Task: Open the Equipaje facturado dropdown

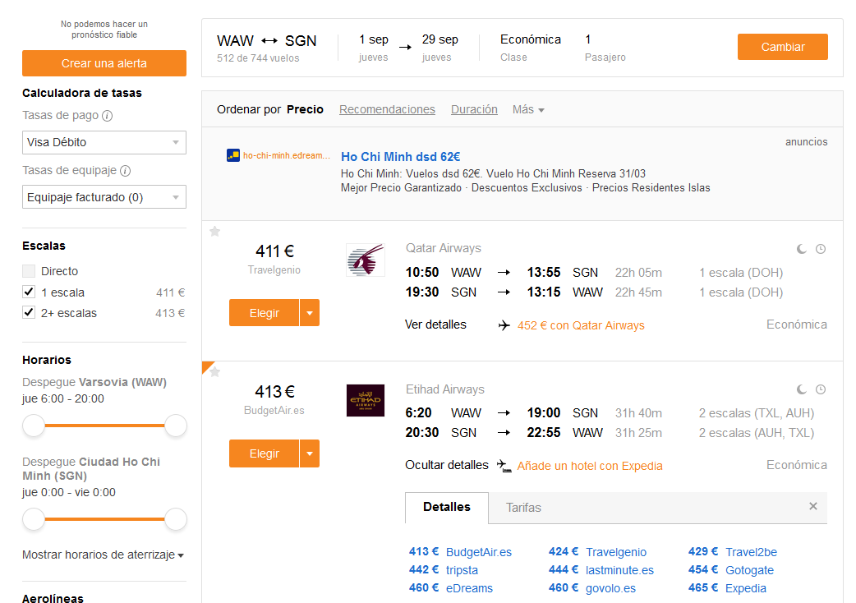Action: (x=104, y=197)
